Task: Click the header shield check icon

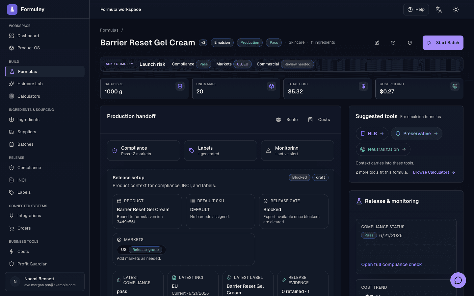Action: click(410, 43)
